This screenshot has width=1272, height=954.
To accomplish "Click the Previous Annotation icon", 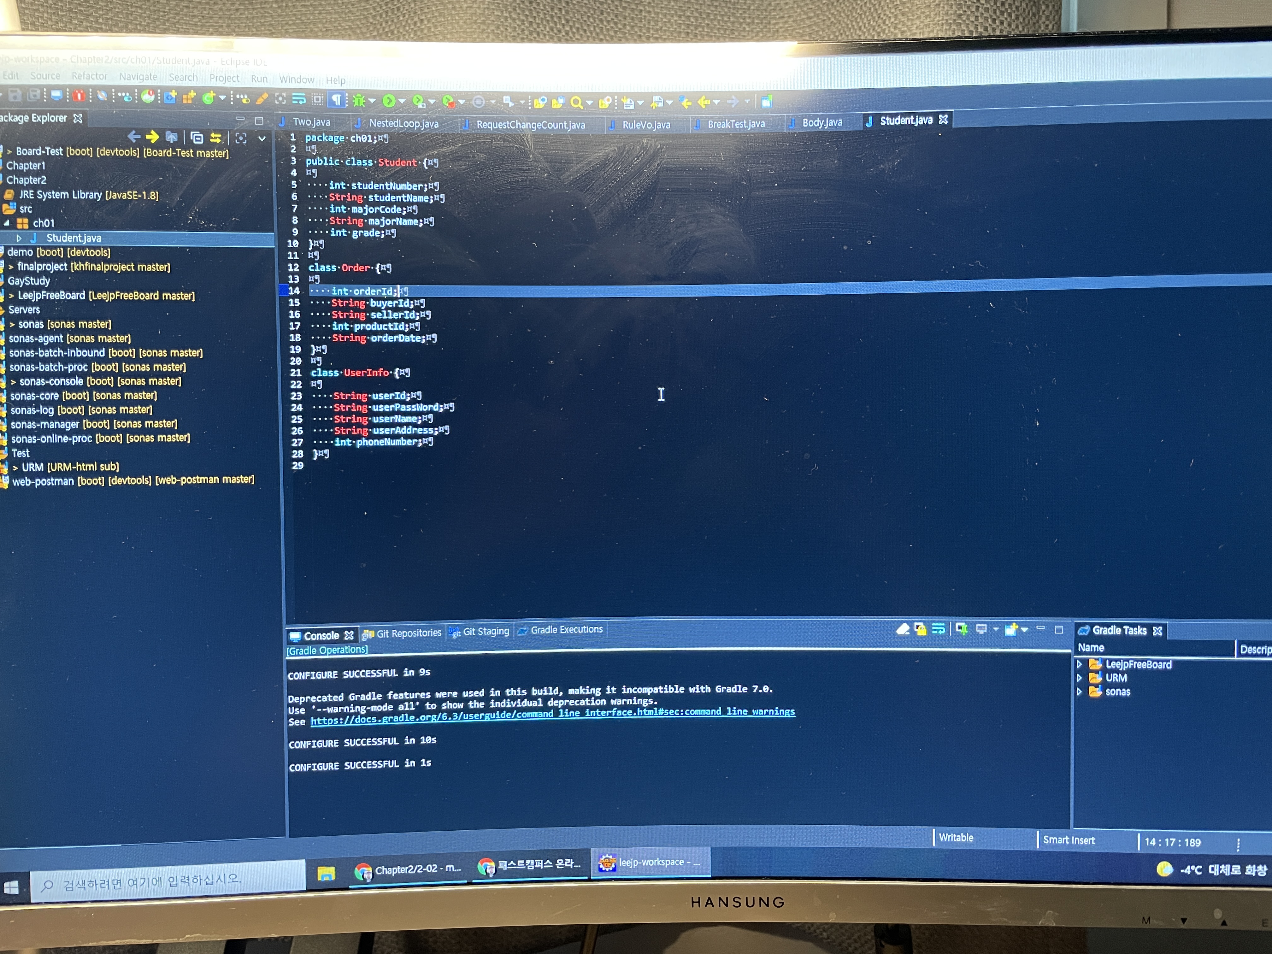I will click(x=658, y=103).
